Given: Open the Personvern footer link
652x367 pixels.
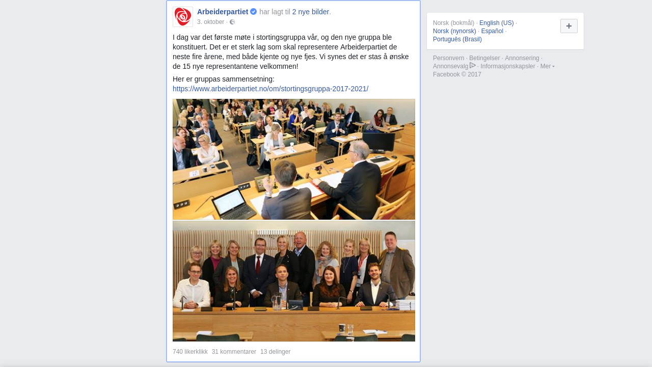Looking at the screenshot, I should tap(449, 58).
